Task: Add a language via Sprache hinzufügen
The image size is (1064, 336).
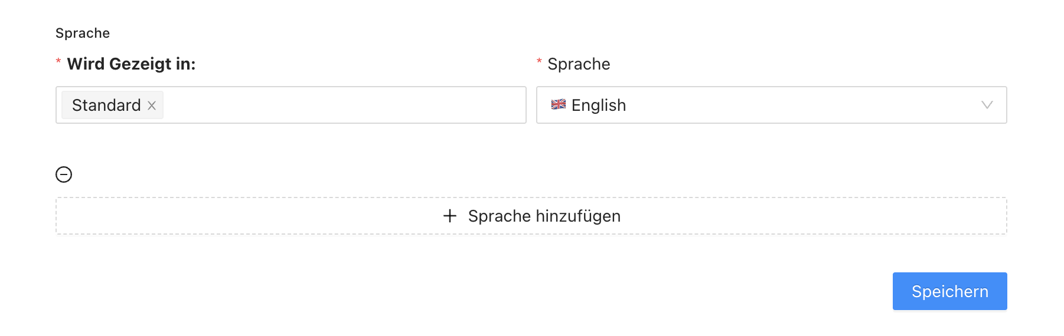Action: pyautogui.click(x=531, y=216)
